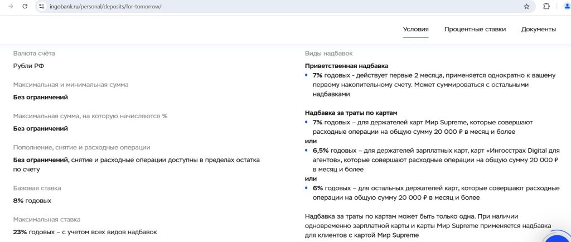Viewport: 571px width, 242px height.
Task: Click the 8% годовых value
Action: (x=32, y=201)
